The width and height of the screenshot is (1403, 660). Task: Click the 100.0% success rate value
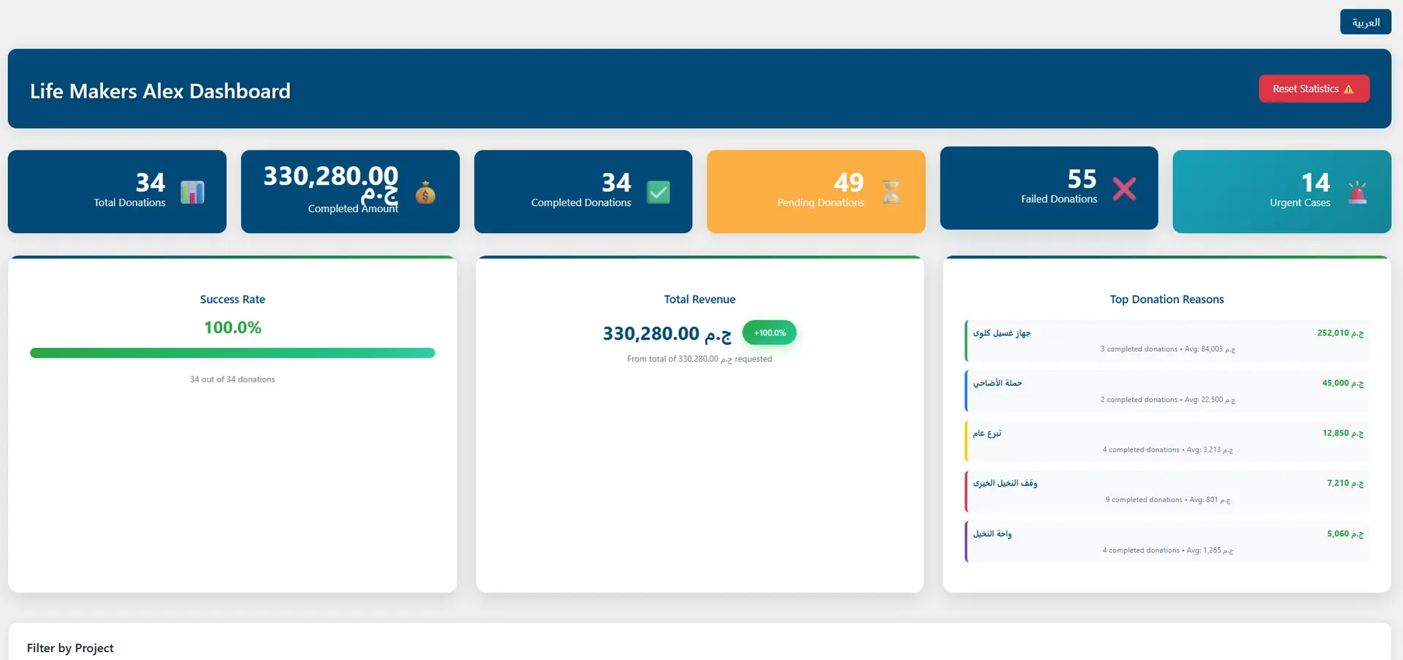(232, 327)
